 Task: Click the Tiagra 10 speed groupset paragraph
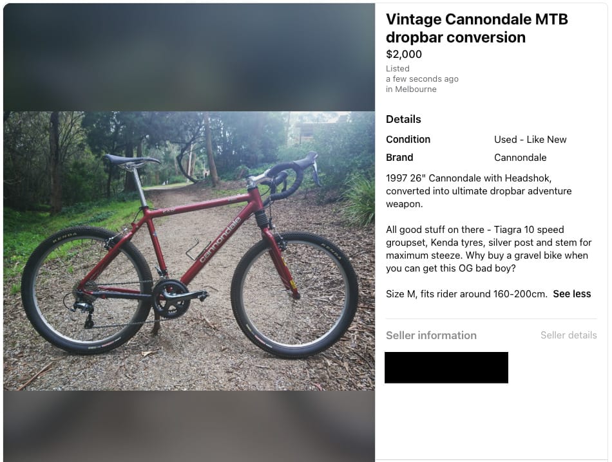tap(488, 249)
